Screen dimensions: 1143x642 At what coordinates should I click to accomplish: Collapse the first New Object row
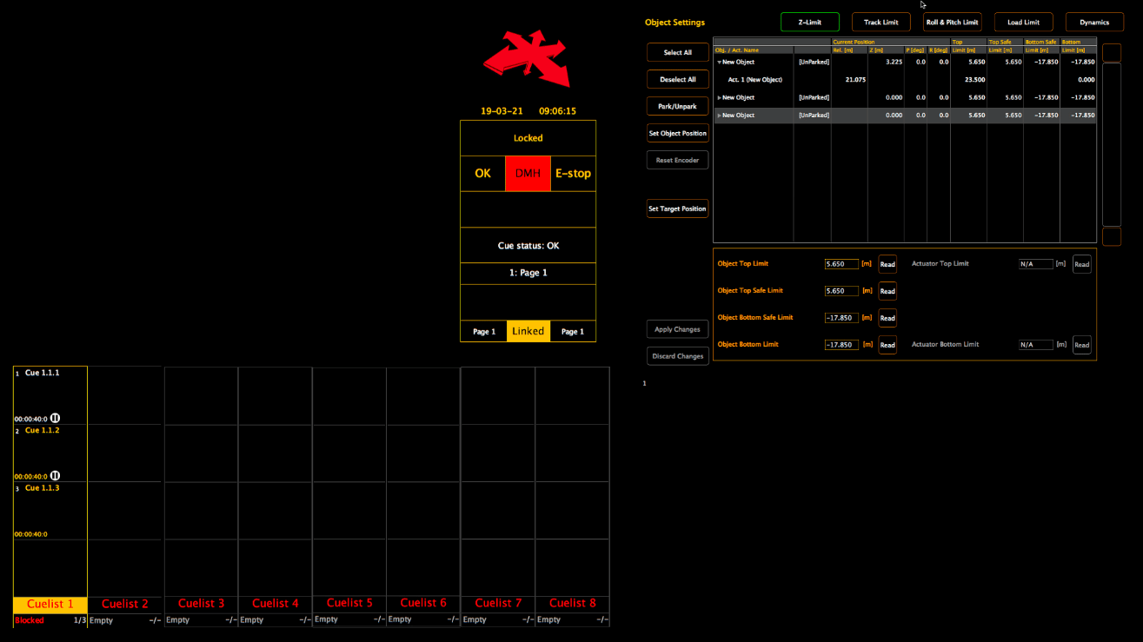click(719, 63)
